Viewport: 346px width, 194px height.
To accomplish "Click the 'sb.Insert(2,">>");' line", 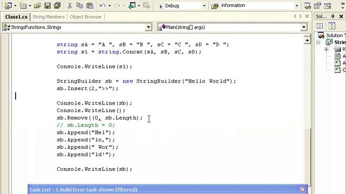I will tap(88, 88).
